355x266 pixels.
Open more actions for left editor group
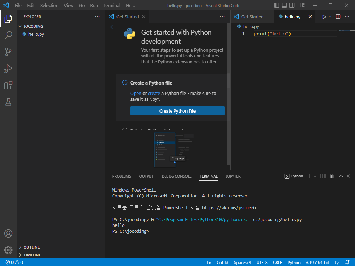pos(222,17)
